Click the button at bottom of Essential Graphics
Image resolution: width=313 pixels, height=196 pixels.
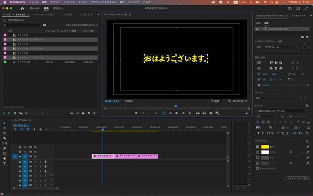pyautogui.click(x=298, y=178)
